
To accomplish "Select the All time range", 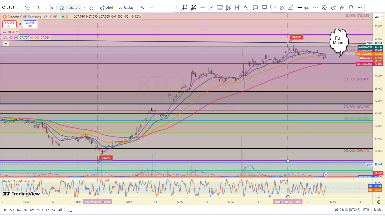I will 60,210.
